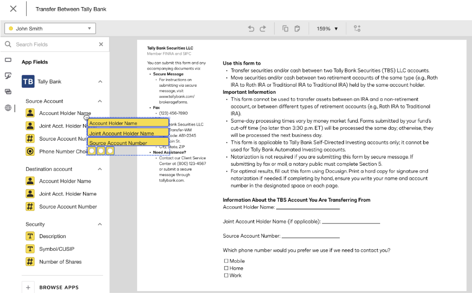The height and width of the screenshot is (293, 472).
Task: Click the Mobile checkbox in the document
Action: click(x=226, y=261)
